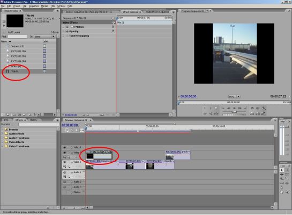The width and height of the screenshot is (292, 215).
Task: Reset the Motion effect with its reset icon
Action: [113, 27]
